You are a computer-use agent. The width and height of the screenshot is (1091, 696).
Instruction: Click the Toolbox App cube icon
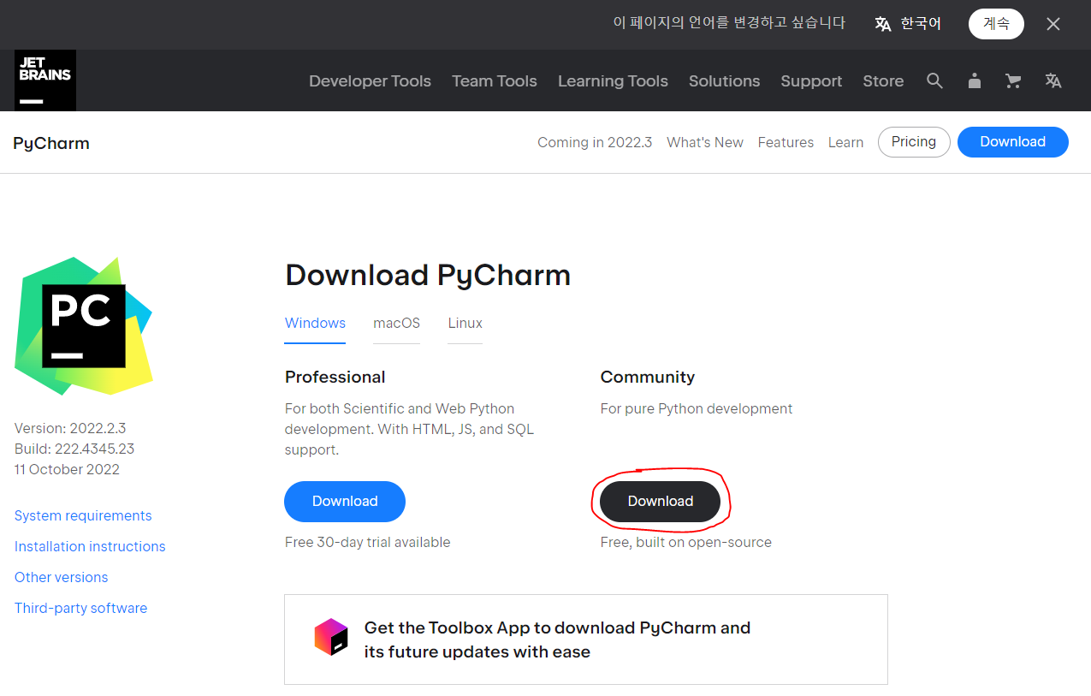click(x=332, y=637)
